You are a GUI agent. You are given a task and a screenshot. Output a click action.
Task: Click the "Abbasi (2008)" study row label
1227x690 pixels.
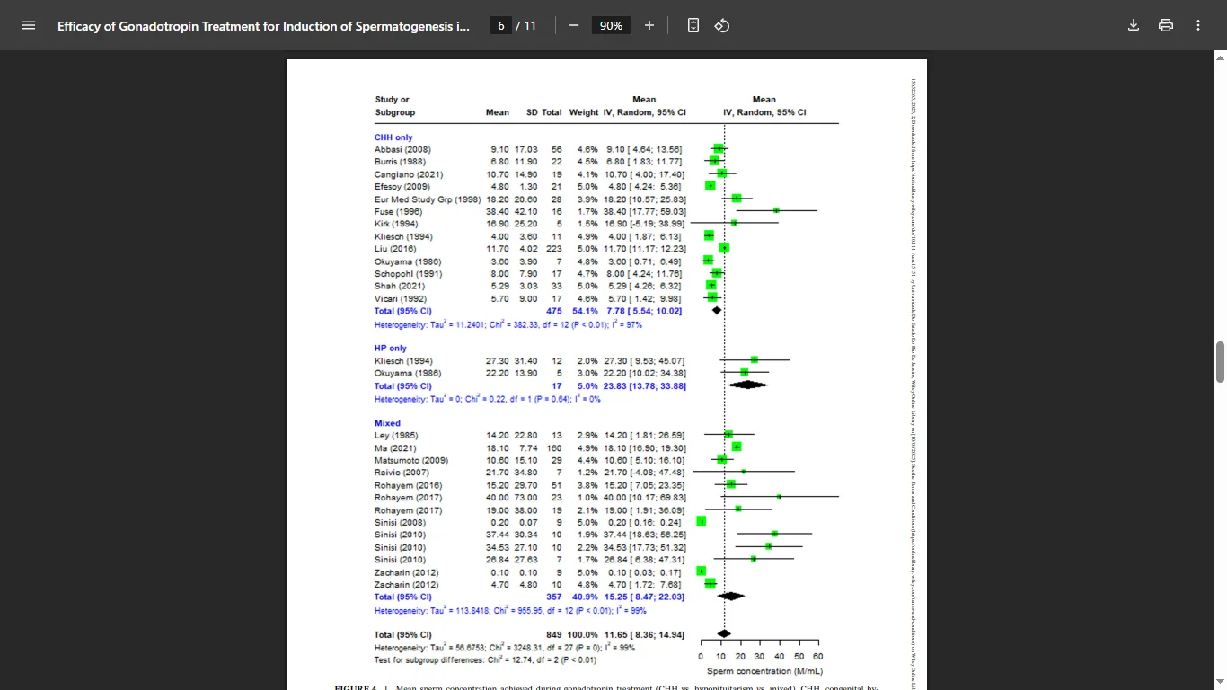(402, 149)
